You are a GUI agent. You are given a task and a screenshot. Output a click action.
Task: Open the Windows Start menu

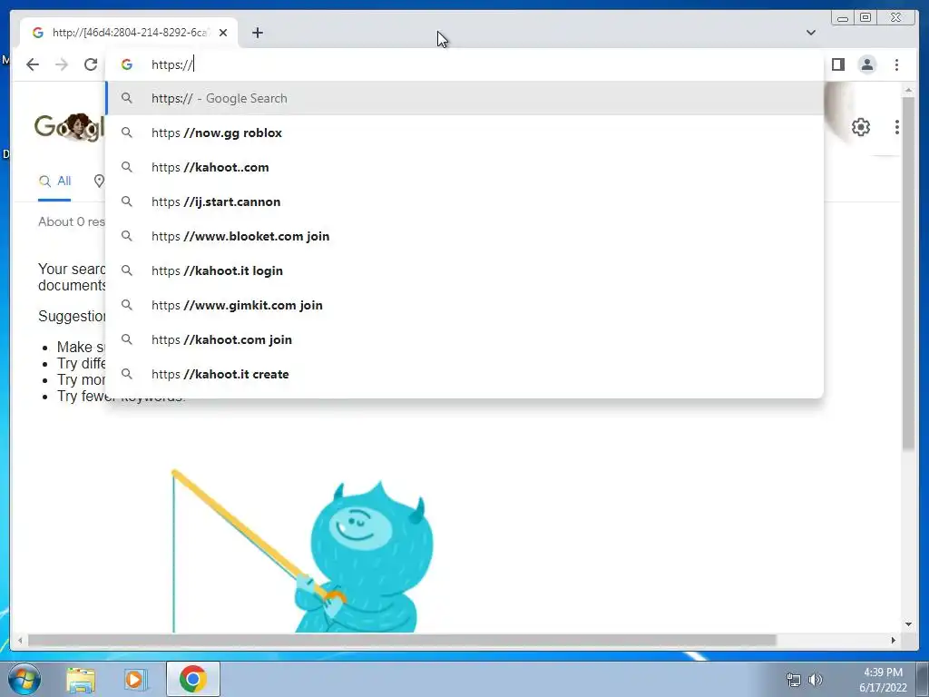point(24,679)
